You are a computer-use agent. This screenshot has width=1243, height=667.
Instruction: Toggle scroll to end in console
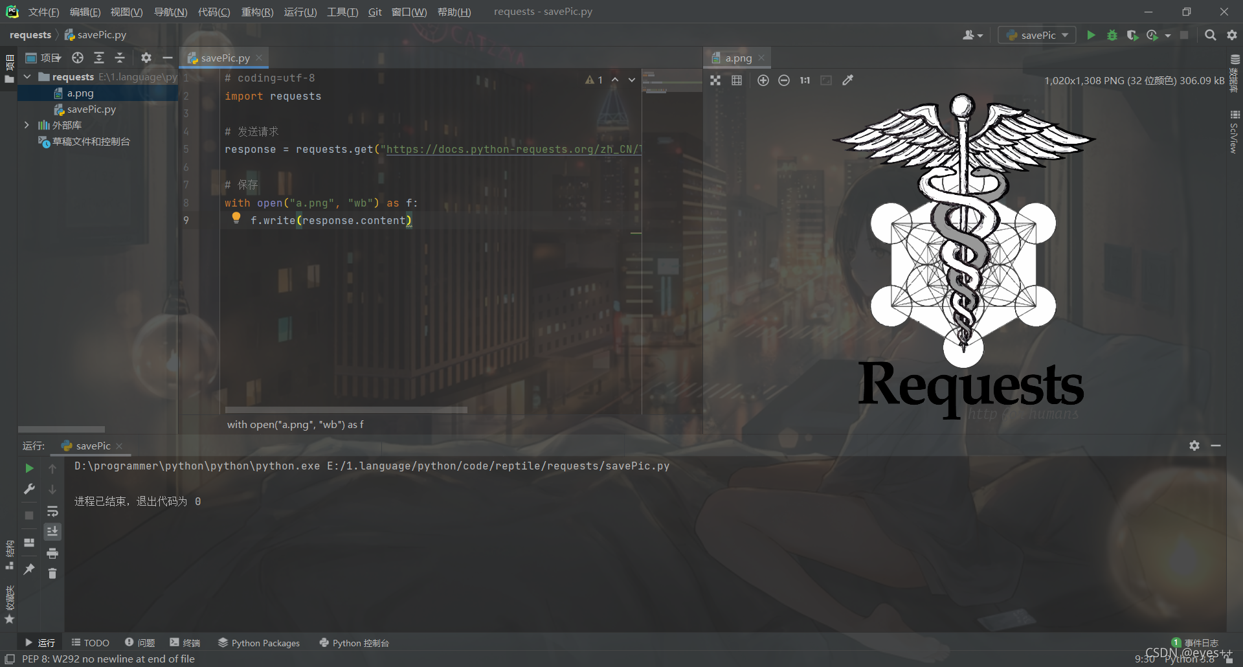pos(52,532)
